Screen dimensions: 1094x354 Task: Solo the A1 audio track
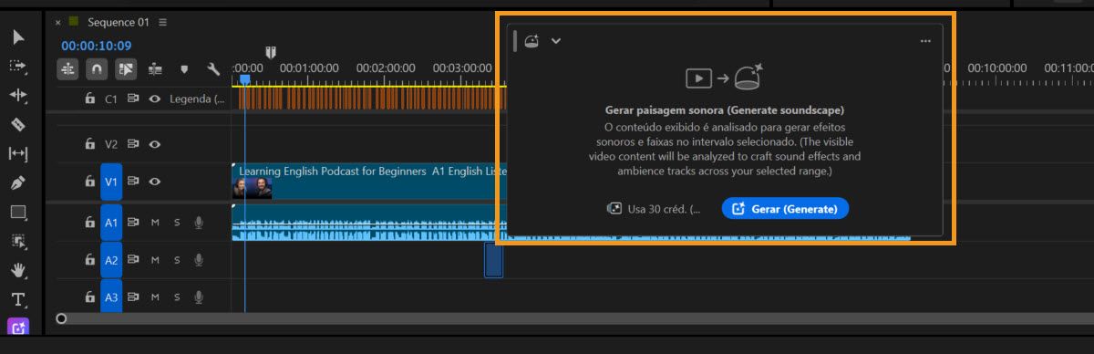(x=177, y=222)
